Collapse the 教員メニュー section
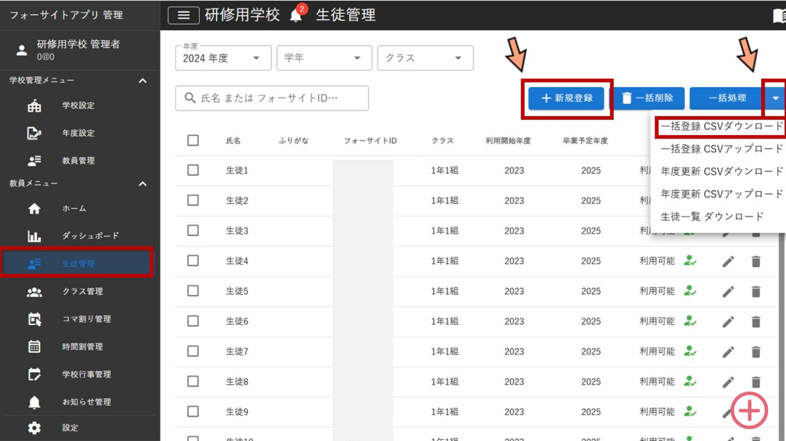Viewport: 786px width, 441px height. point(142,184)
